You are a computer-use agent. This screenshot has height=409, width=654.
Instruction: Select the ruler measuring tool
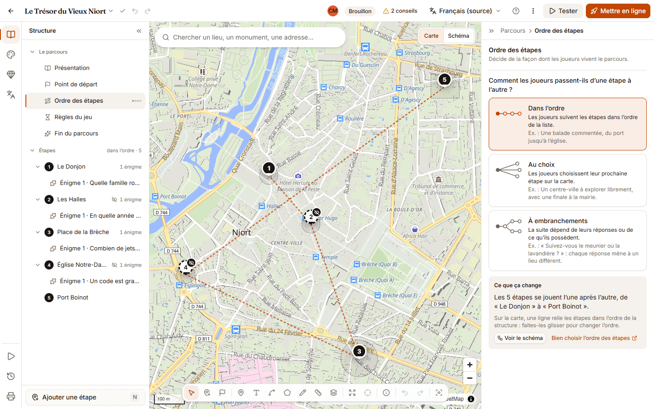(318, 393)
